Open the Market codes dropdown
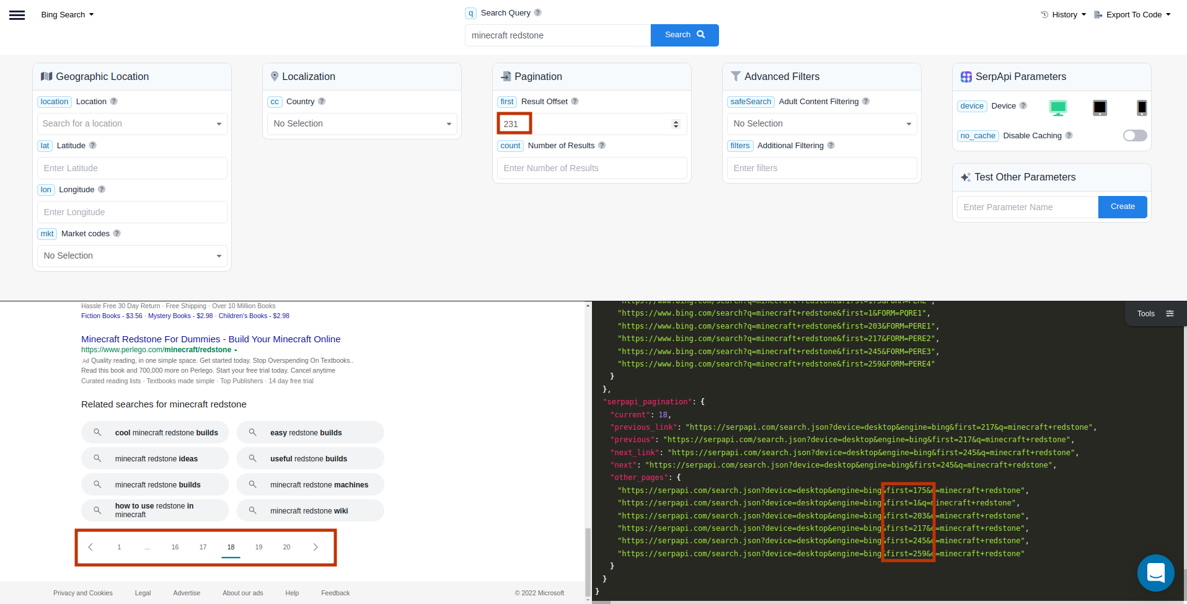 point(131,255)
